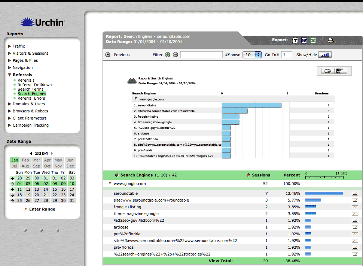This screenshot has width=363, height=266.
Task: Switch to bar chart view
Action: point(341,71)
